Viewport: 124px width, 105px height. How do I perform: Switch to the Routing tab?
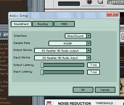coord(43,24)
